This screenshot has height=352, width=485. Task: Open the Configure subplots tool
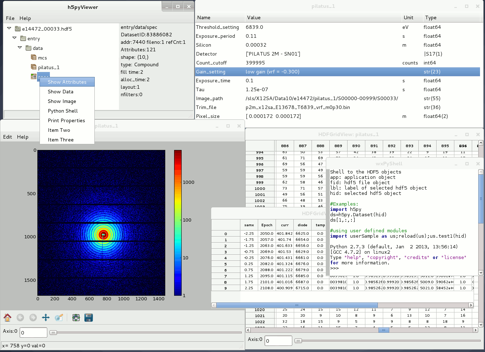(x=76, y=317)
